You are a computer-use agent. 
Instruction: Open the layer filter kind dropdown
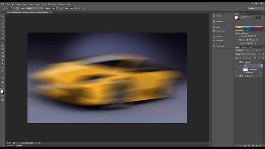click(x=240, y=50)
